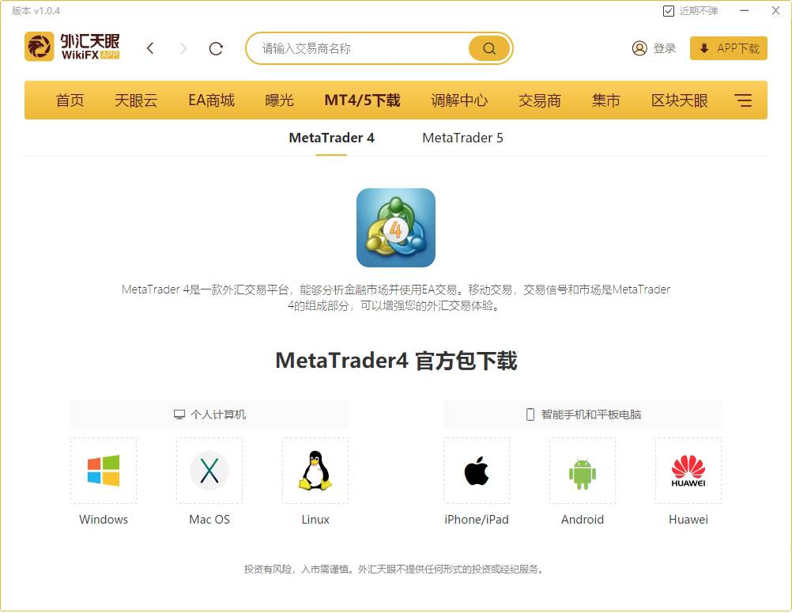Image resolution: width=792 pixels, height=613 pixels.
Task: Open the 交易商 menu item
Action: tap(539, 100)
